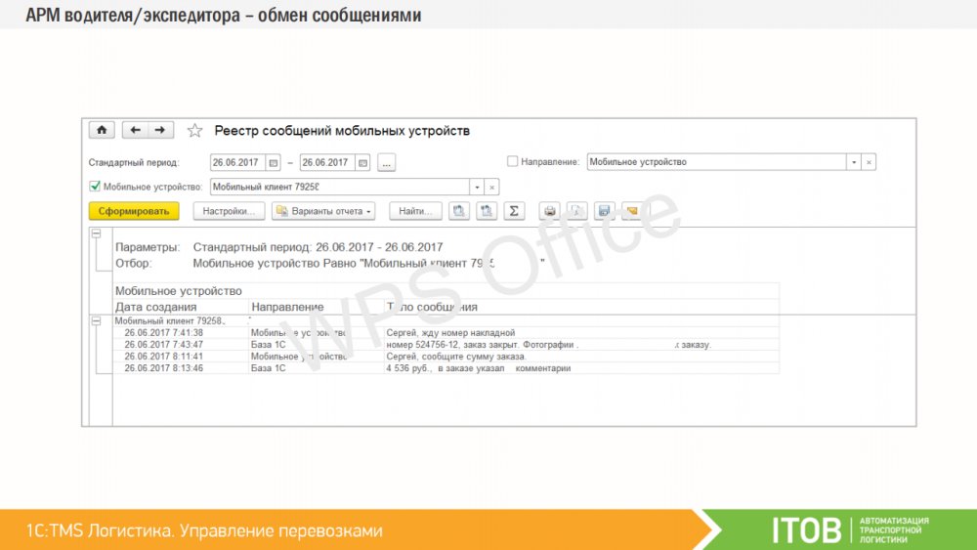Open the Варианты отчета dropdown menu
The height and width of the screenshot is (550, 977).
(322, 211)
